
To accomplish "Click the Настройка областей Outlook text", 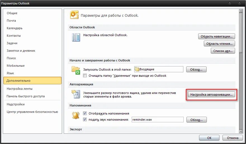I will click(105, 35).
